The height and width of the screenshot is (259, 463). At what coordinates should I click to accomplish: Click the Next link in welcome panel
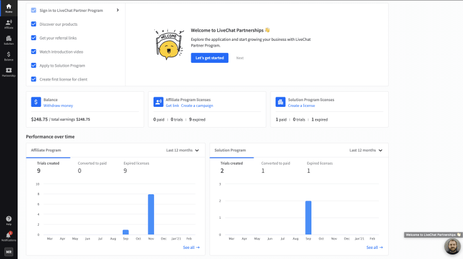(240, 58)
